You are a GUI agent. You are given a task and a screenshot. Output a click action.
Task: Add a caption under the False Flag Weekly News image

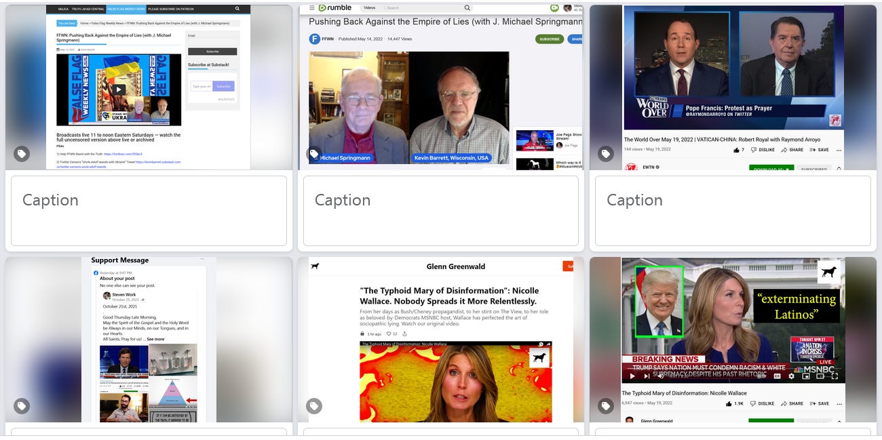149,211
